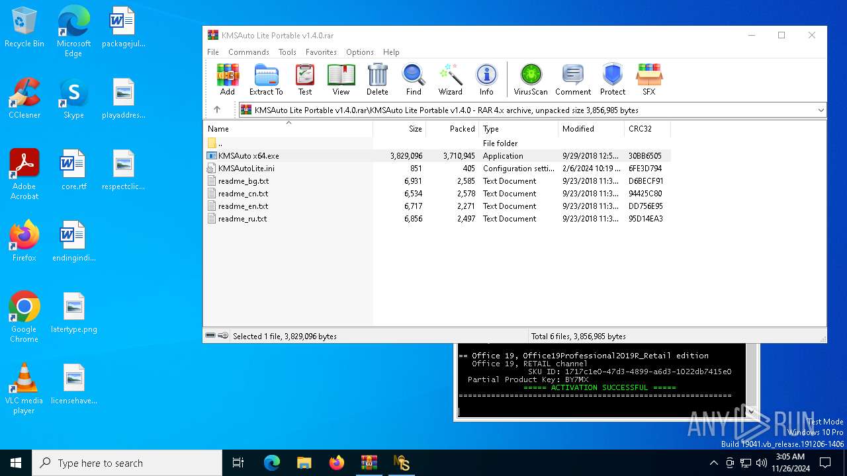The height and width of the screenshot is (476, 847).
Task: Click the CRC32 value 30BB6505
Action: click(x=645, y=156)
